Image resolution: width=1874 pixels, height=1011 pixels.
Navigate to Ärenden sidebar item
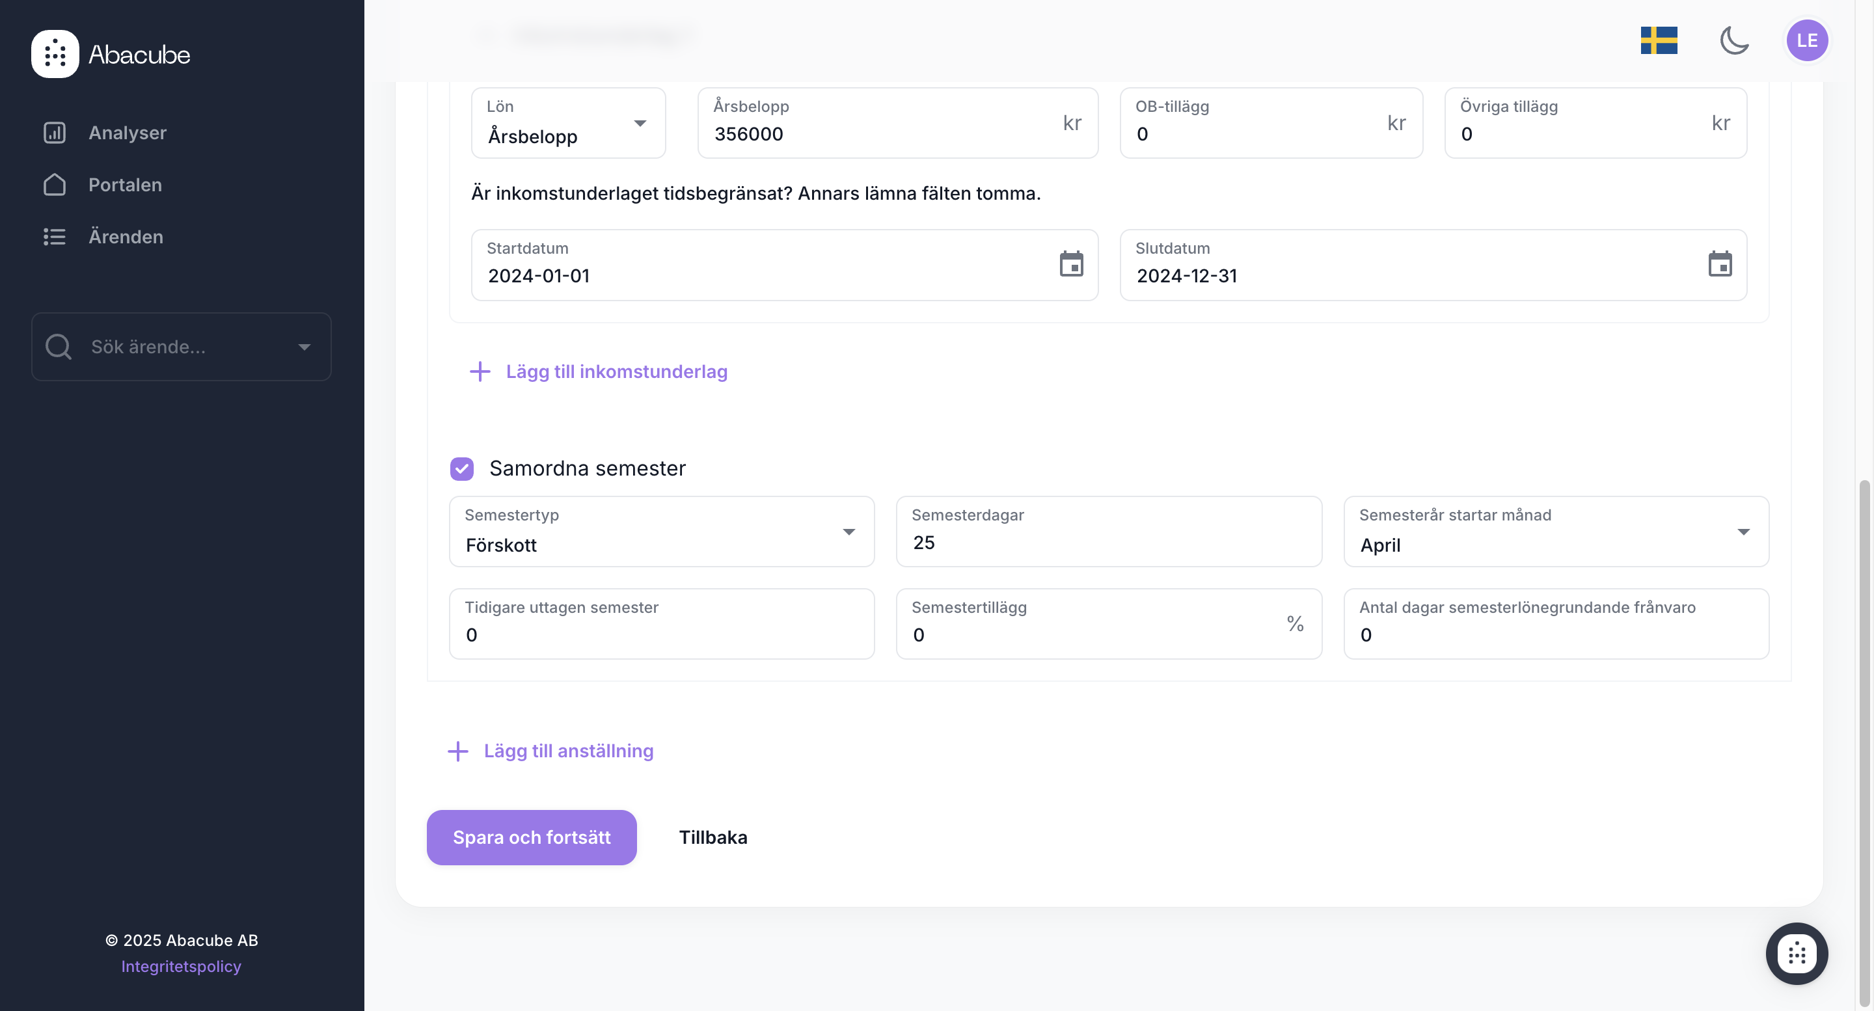[126, 236]
